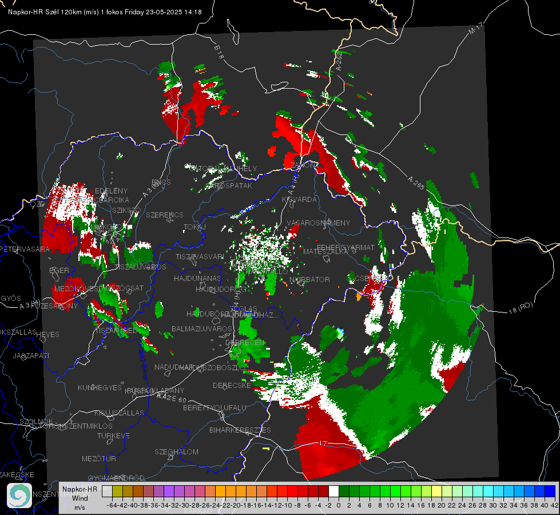Click the TISZAVASVÁRI city label

(x=200, y=257)
